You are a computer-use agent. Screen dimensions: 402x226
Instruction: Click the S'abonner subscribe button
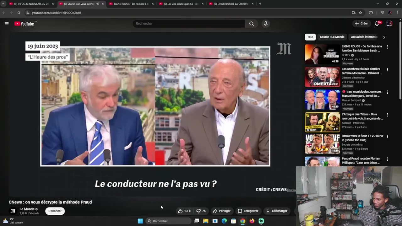55,211
